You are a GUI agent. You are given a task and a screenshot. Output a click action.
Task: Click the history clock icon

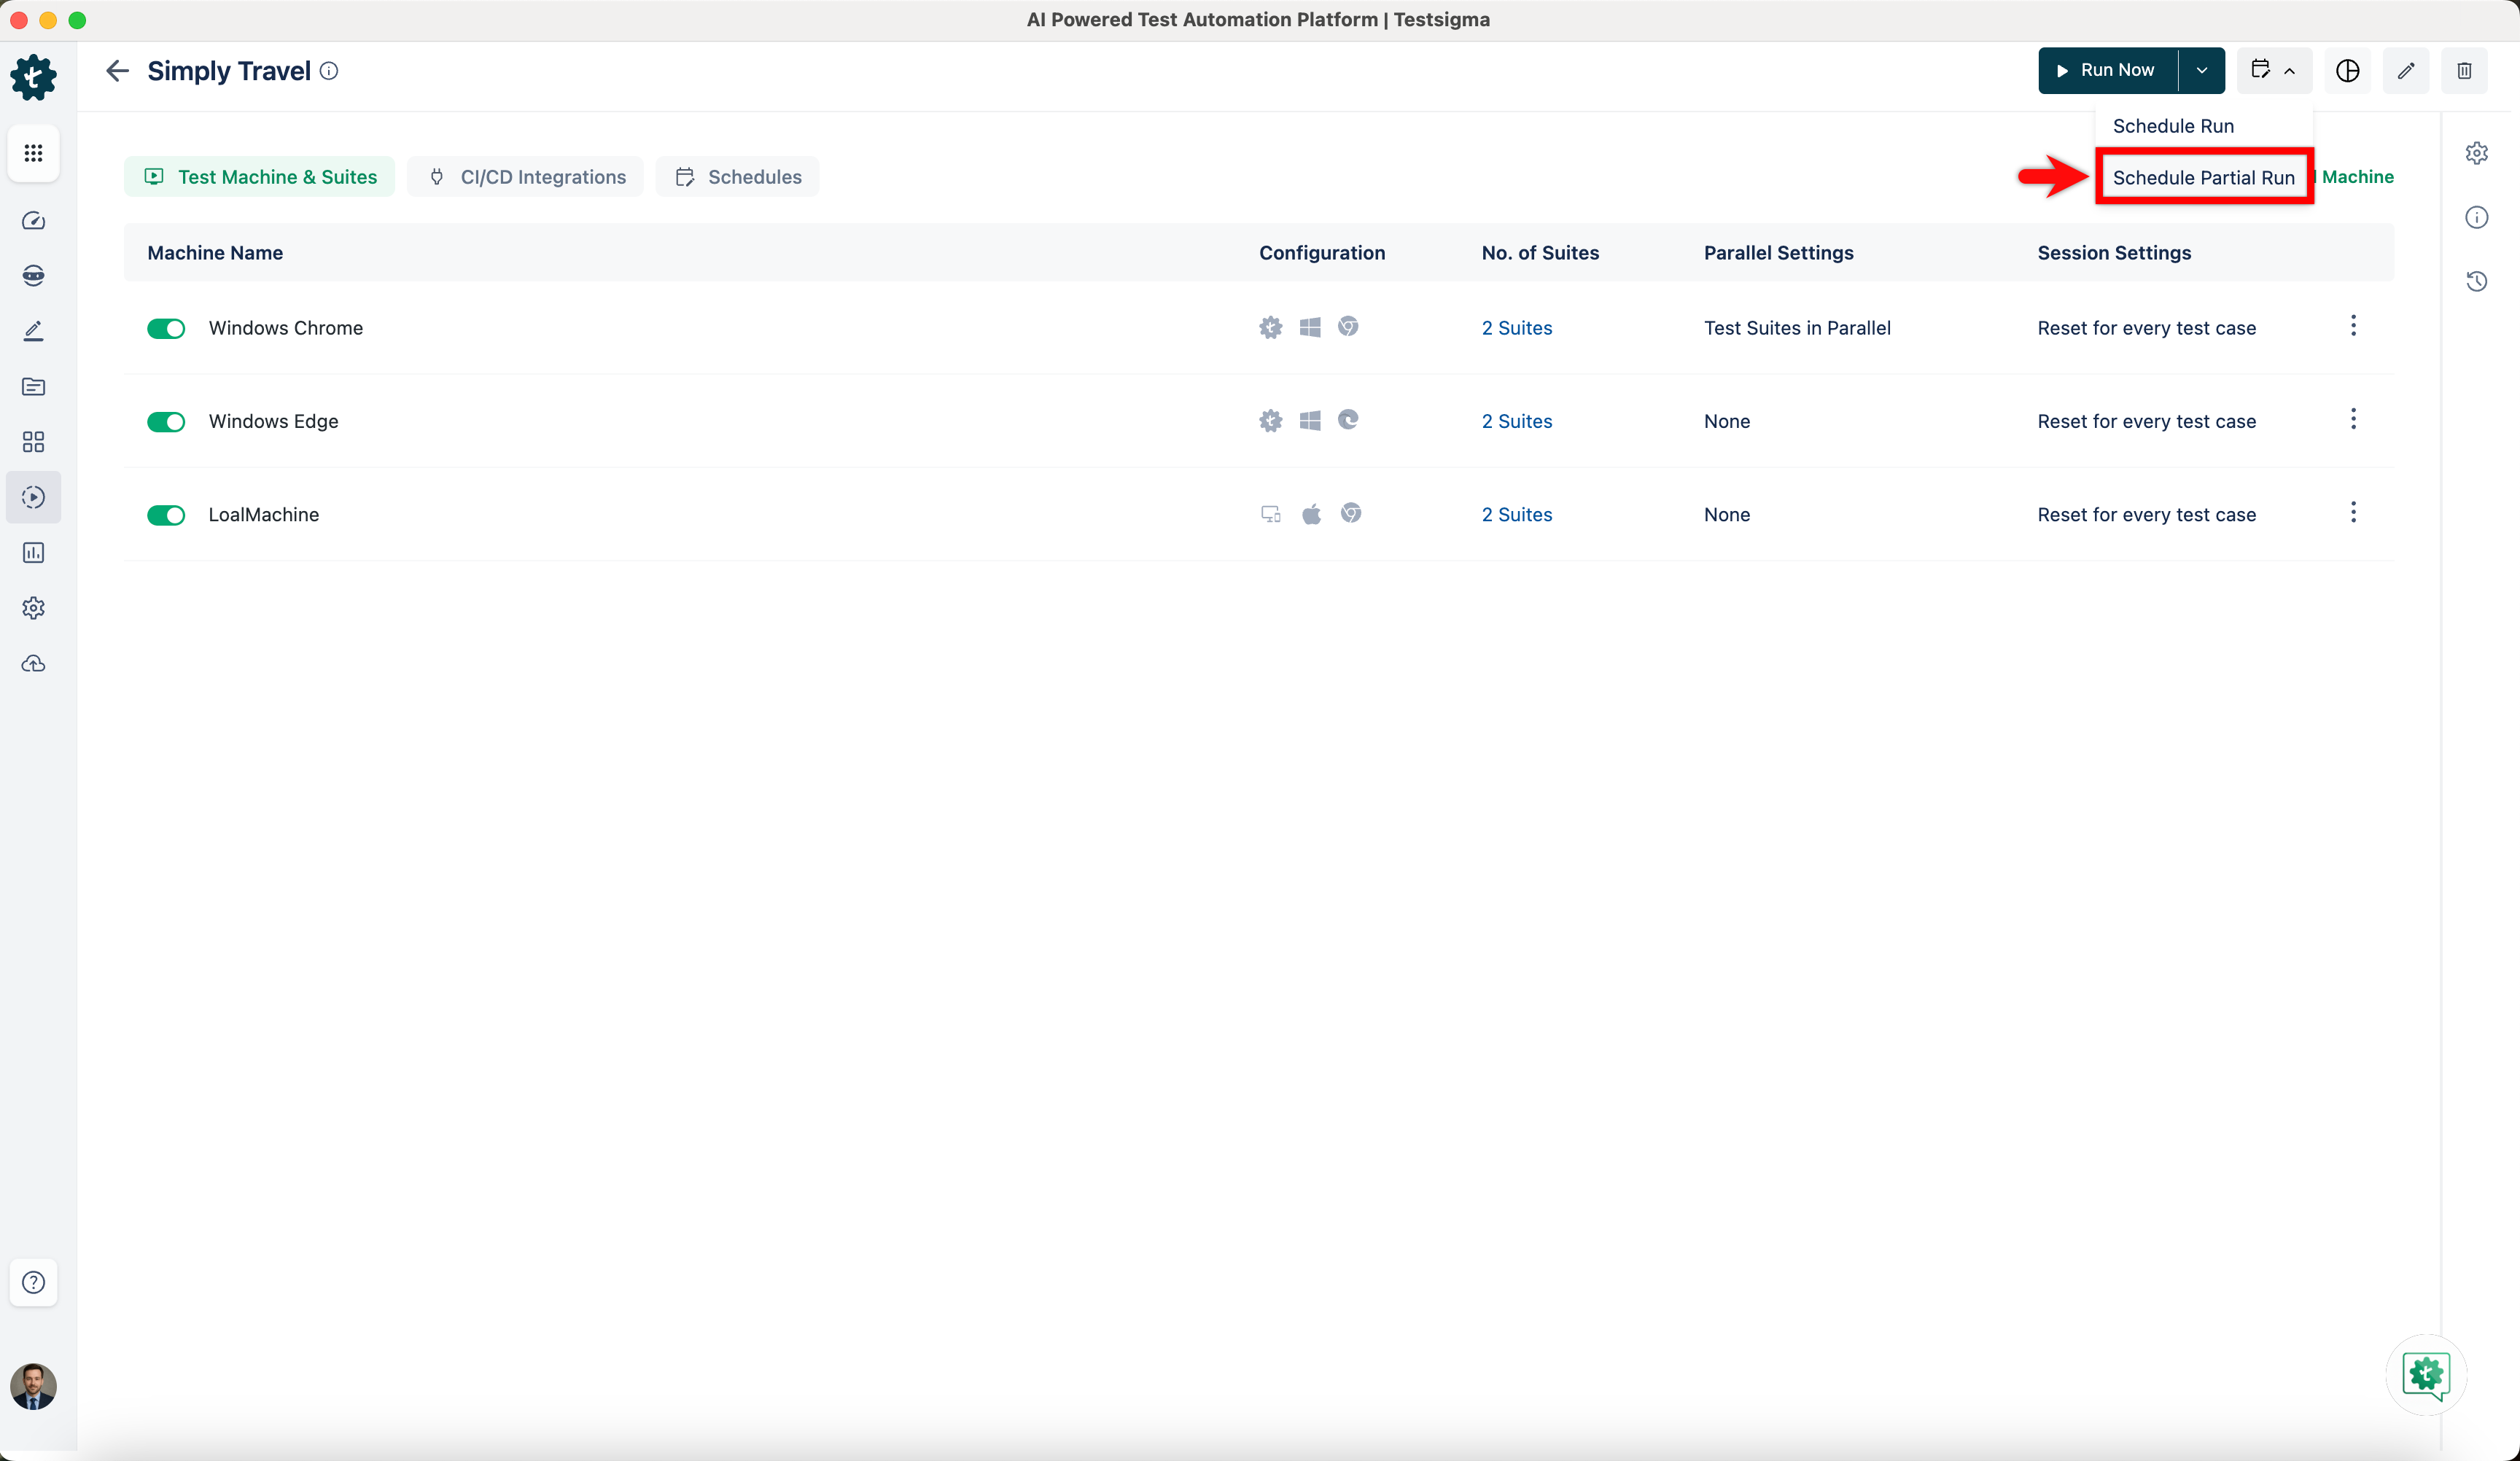click(x=2476, y=281)
